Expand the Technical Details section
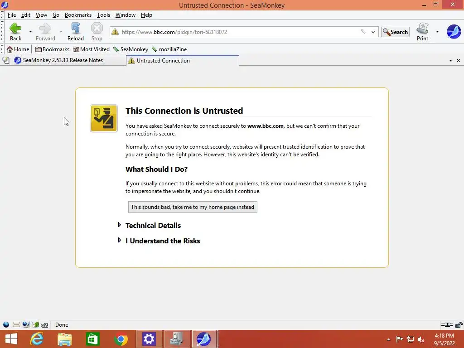This screenshot has width=464, height=348. (153, 225)
